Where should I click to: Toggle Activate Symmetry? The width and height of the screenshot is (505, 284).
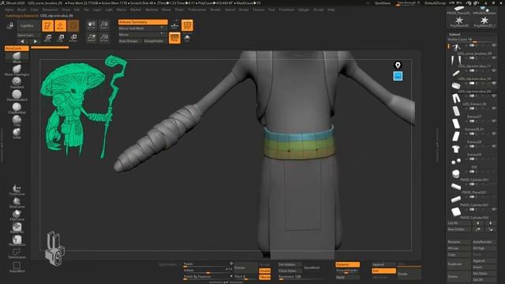[x=143, y=22]
